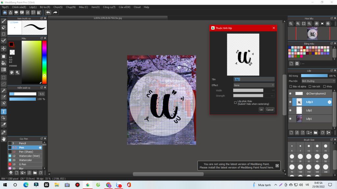Select the Gradient tool
The image size is (337, 189).
pos(4,70)
